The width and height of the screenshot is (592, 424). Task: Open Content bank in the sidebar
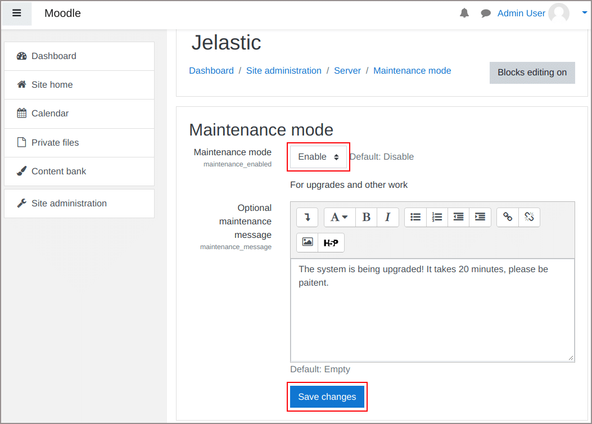(79, 172)
